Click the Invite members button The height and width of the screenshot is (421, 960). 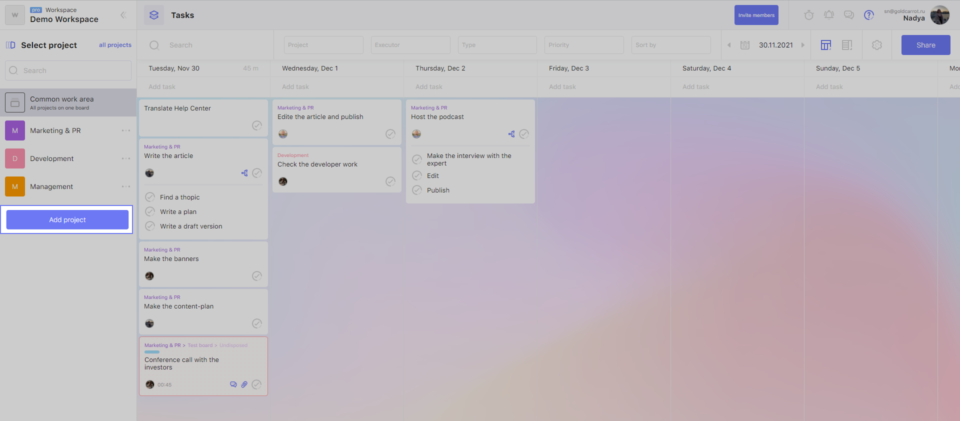click(756, 15)
